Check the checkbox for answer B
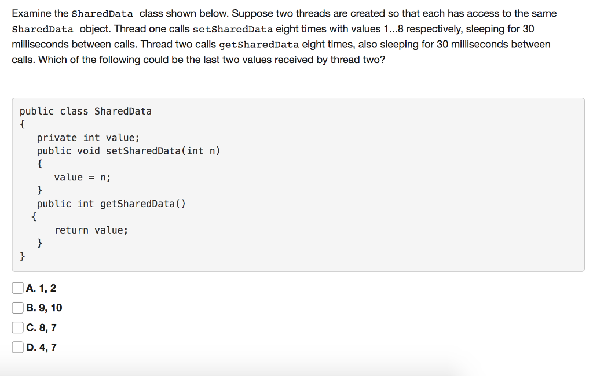 17,307
